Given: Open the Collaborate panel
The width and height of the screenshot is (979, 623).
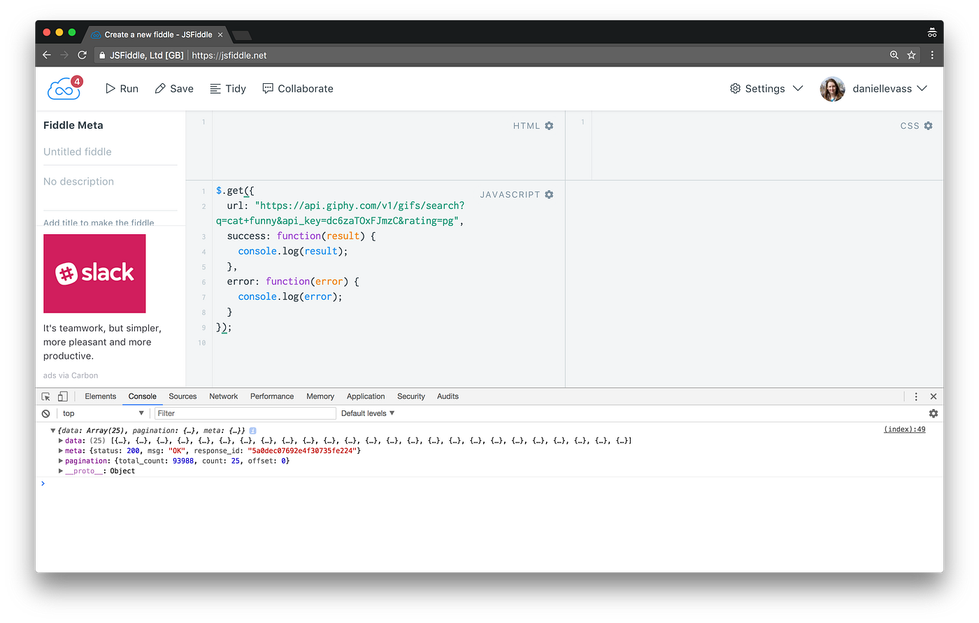Looking at the screenshot, I should coord(297,88).
